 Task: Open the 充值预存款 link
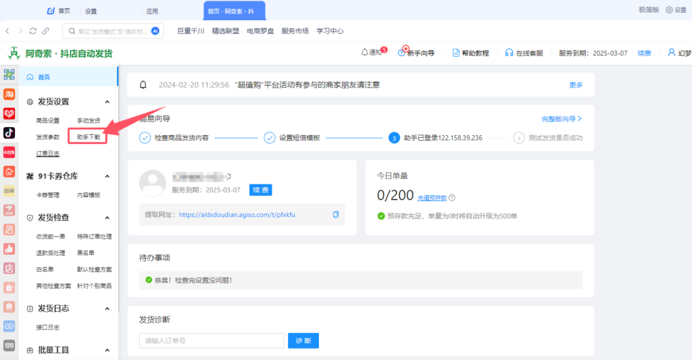point(432,198)
